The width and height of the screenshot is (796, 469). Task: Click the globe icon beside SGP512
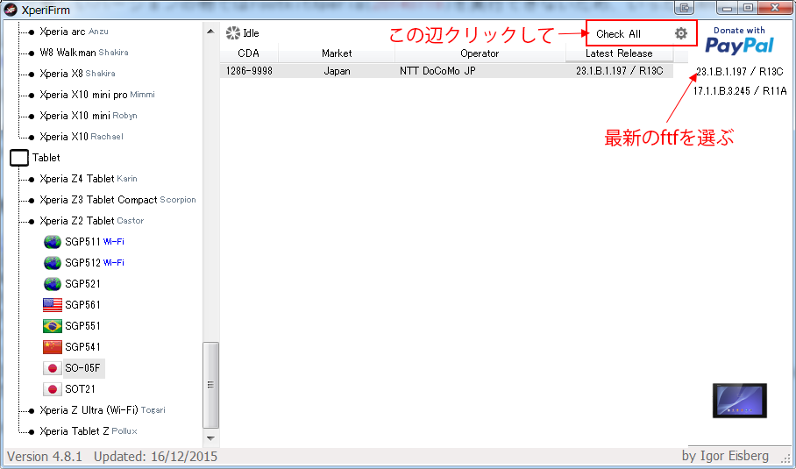[53, 263]
